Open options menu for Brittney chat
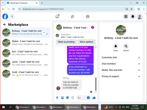This screenshot has width=147, height=110. tap(44, 33)
